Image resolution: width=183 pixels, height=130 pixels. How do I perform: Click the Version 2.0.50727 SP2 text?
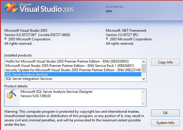[122, 35]
